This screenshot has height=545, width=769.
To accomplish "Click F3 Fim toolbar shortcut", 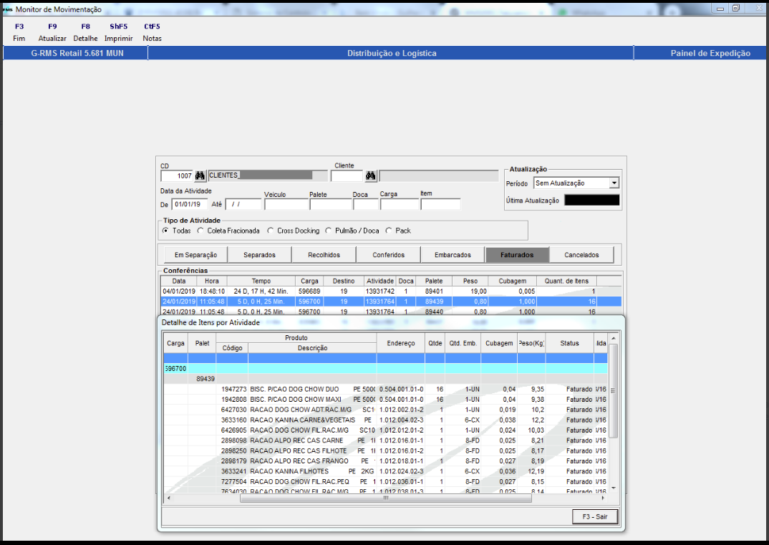I will [19, 32].
